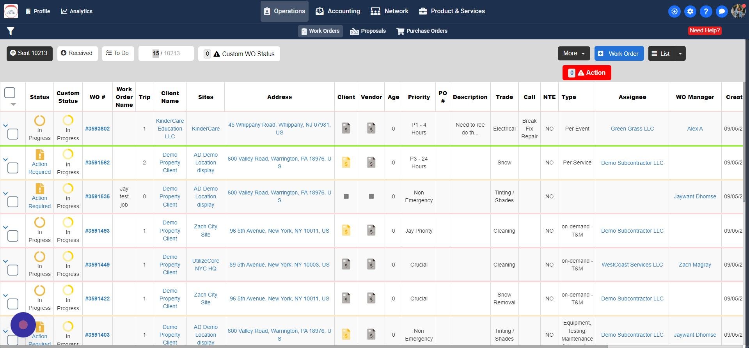The height and width of the screenshot is (348, 749).
Task: Open the More dropdown menu
Action: pos(573,53)
